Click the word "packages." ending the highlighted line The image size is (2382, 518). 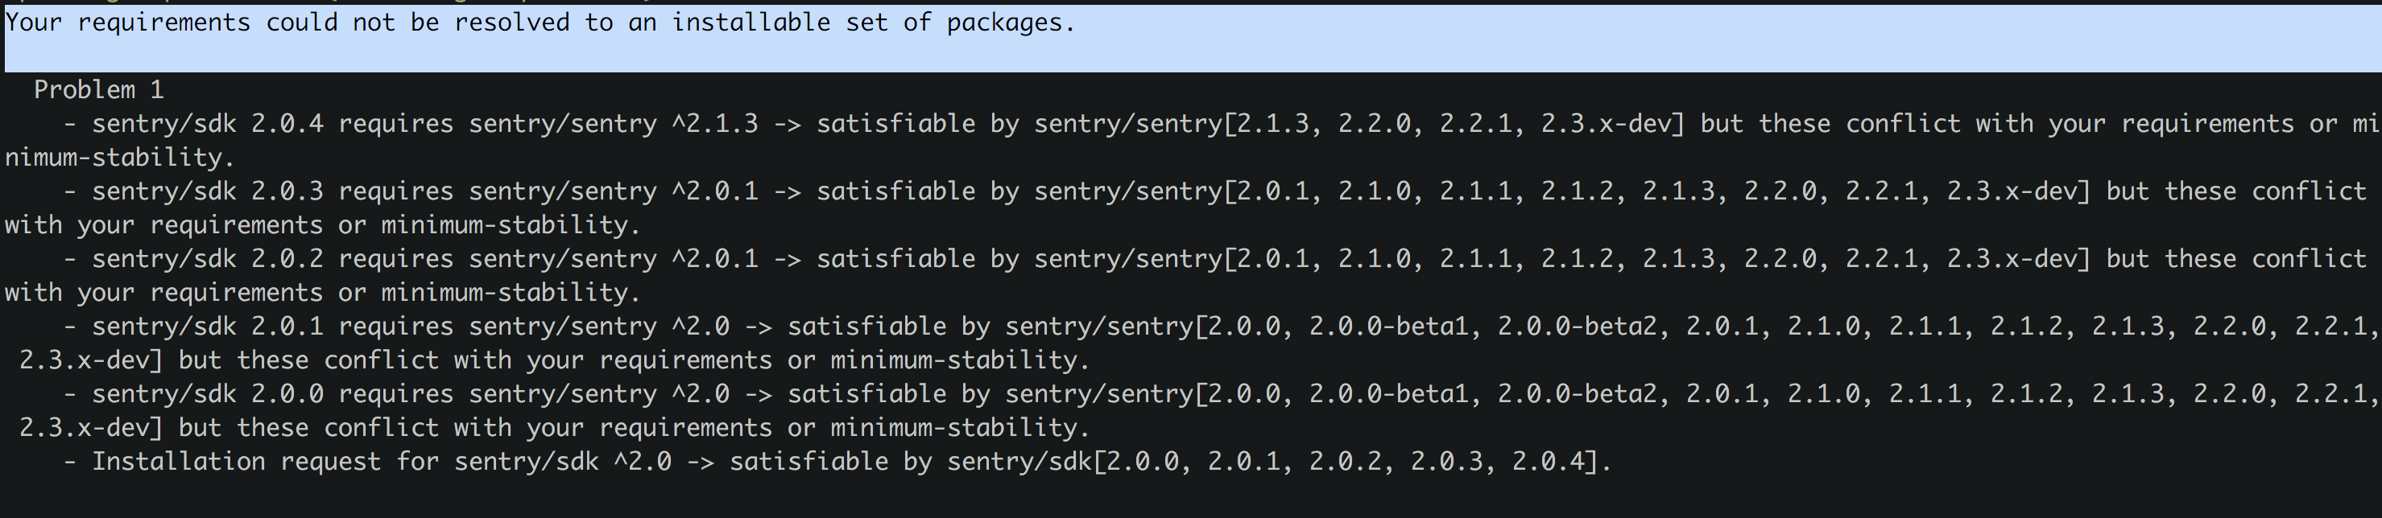tap(1011, 23)
